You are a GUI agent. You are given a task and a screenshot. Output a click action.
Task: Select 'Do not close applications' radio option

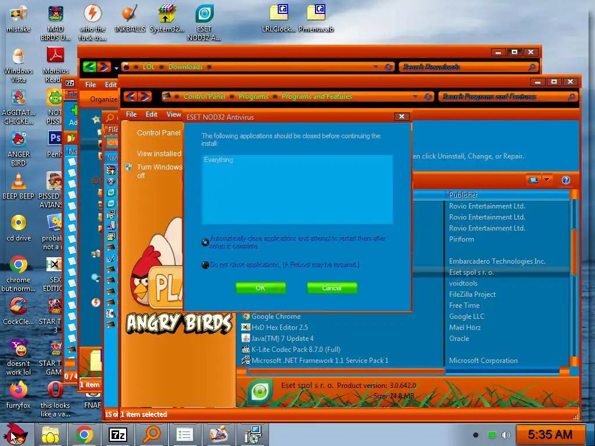tap(205, 265)
